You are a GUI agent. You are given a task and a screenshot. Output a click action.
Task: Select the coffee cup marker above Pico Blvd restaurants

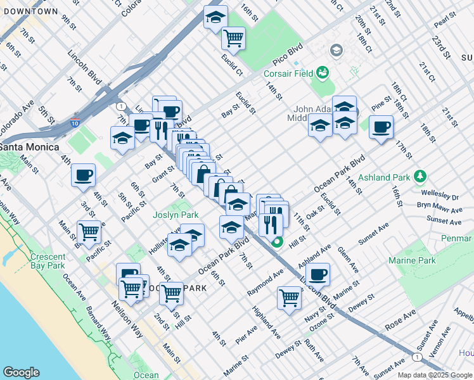[x=170, y=113]
